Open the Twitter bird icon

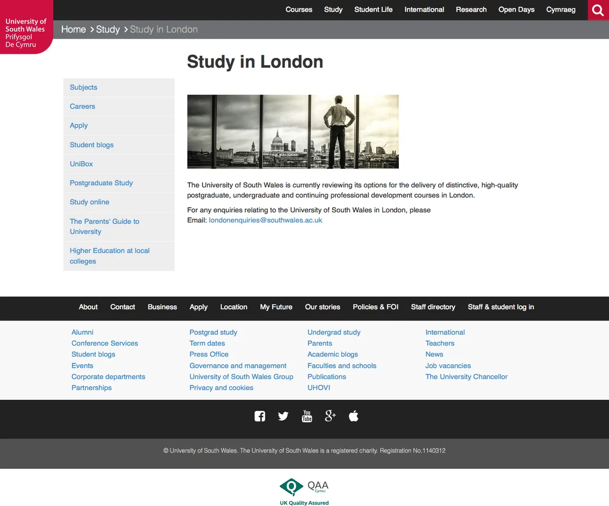point(283,416)
